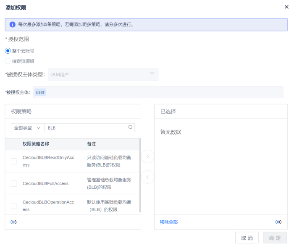Select the 指定资源组 radio option
This screenshot has width=294, height=248.
(8, 61)
